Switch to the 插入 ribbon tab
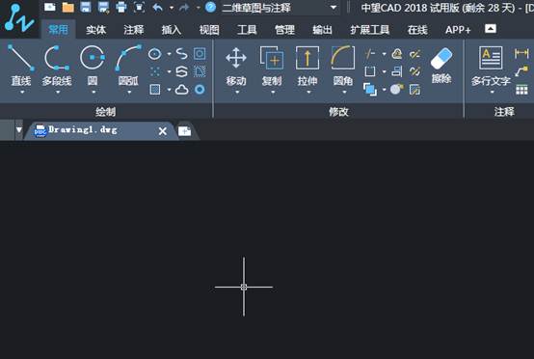 click(172, 30)
